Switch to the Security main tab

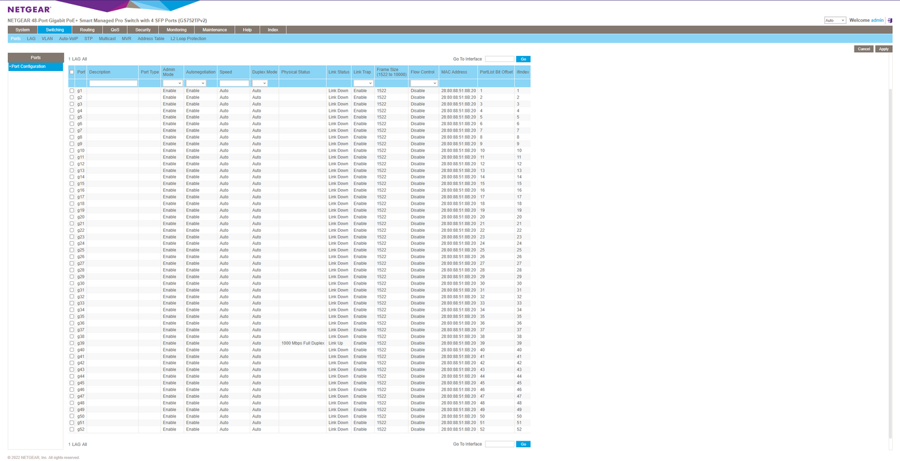(x=143, y=30)
